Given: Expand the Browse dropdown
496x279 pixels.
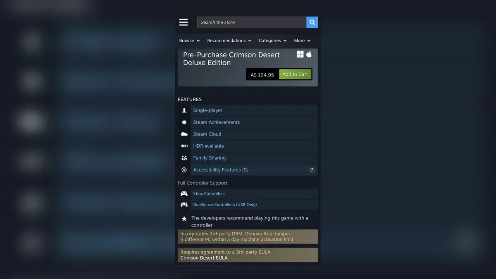Looking at the screenshot, I should [189, 40].
